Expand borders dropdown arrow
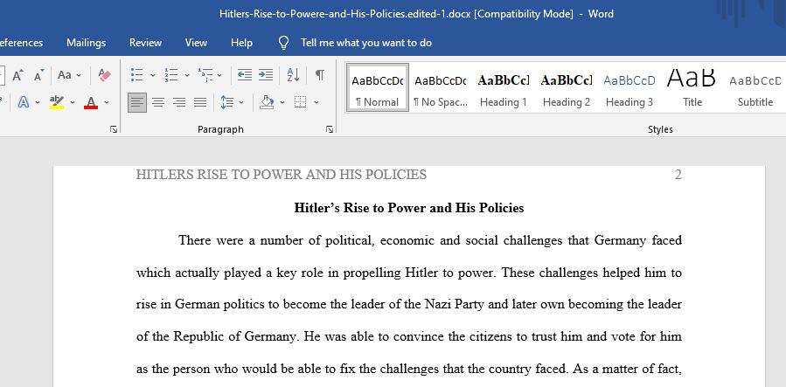Screen dimensions: 786x387 (x=316, y=102)
